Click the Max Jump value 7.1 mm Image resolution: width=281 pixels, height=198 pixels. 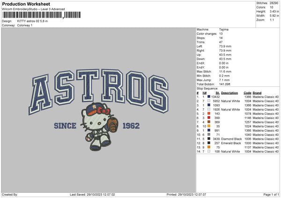tap(224, 80)
